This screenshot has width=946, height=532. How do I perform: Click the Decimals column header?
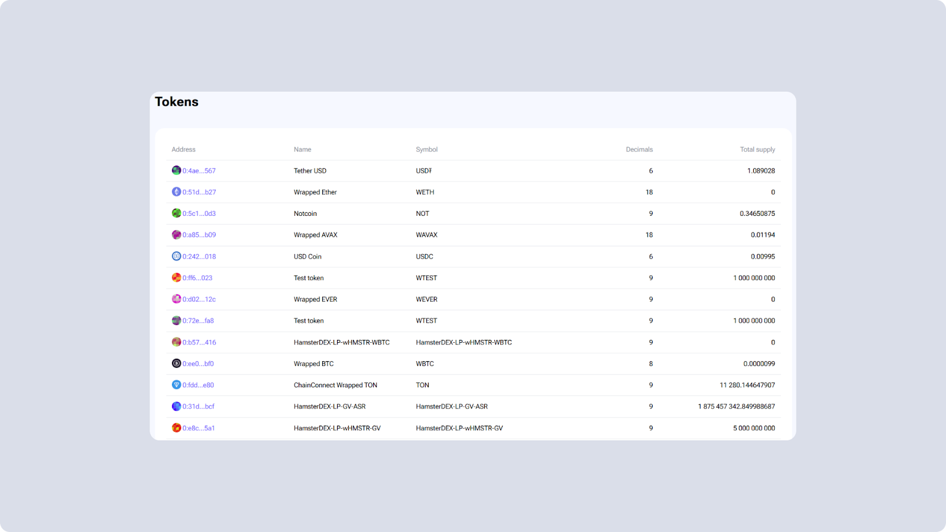pos(639,150)
